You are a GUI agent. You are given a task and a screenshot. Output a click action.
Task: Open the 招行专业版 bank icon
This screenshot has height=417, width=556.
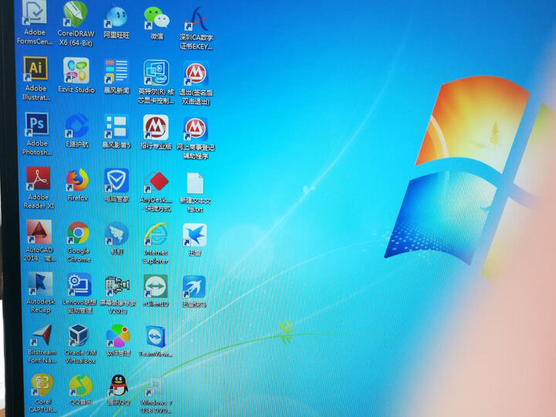(156, 127)
